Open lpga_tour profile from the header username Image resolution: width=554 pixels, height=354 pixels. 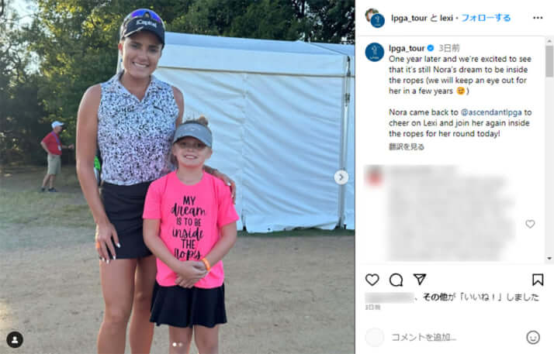point(409,18)
